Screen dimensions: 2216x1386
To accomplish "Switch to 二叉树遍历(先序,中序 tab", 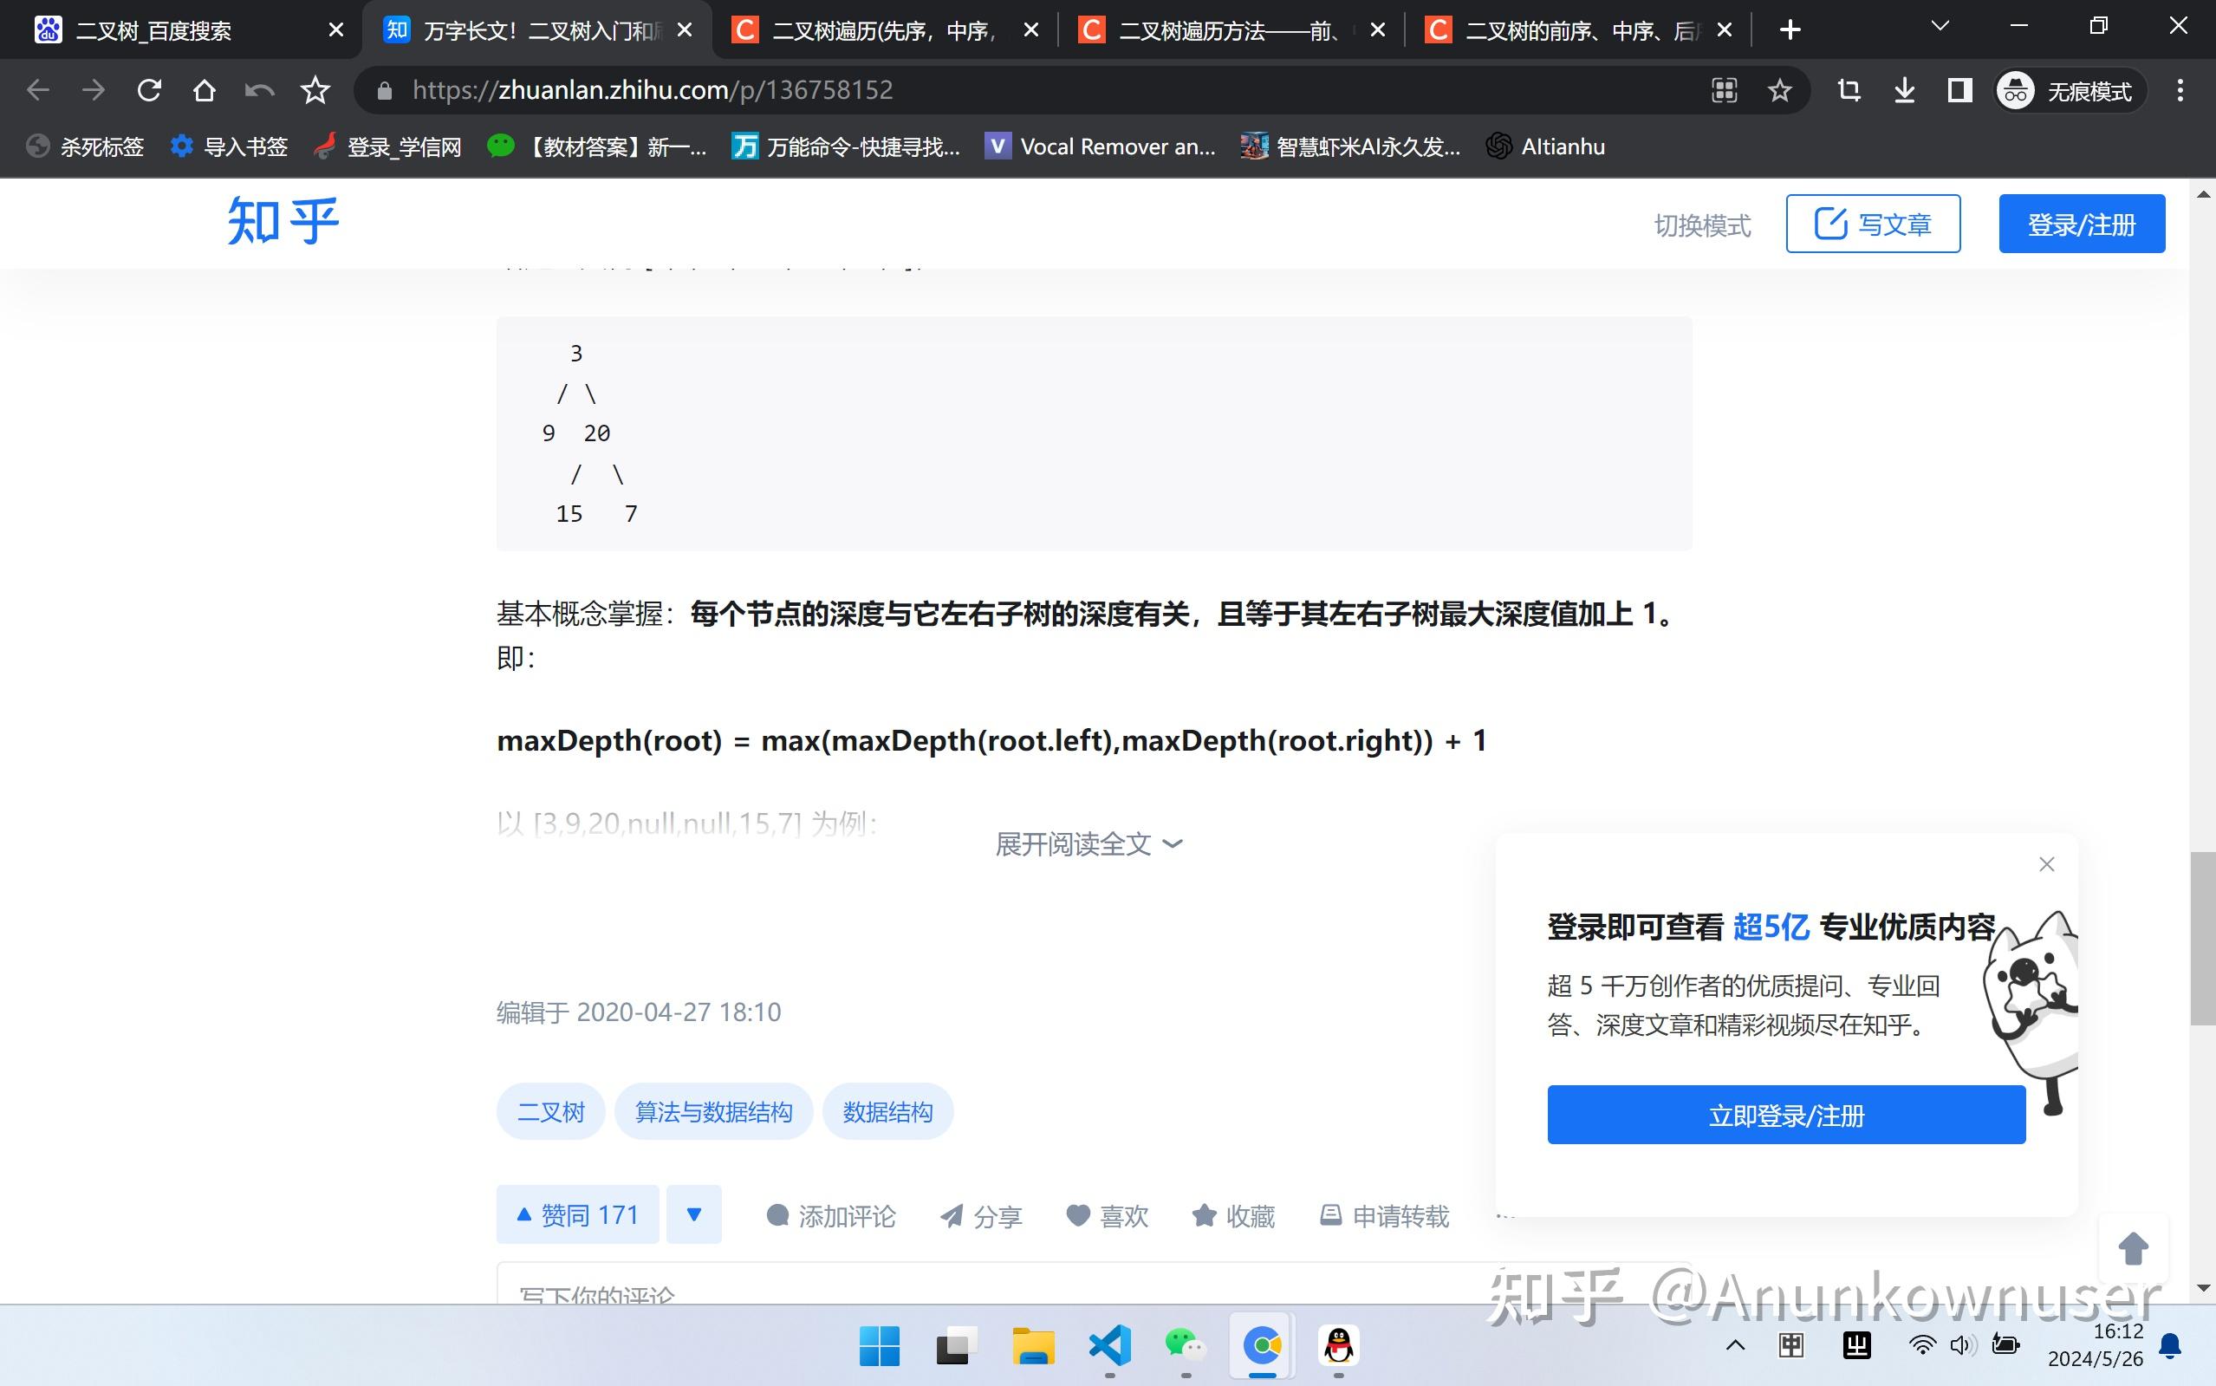I will (x=887, y=30).
